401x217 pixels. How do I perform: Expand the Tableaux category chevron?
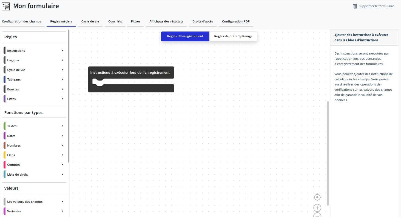tap(62, 79)
